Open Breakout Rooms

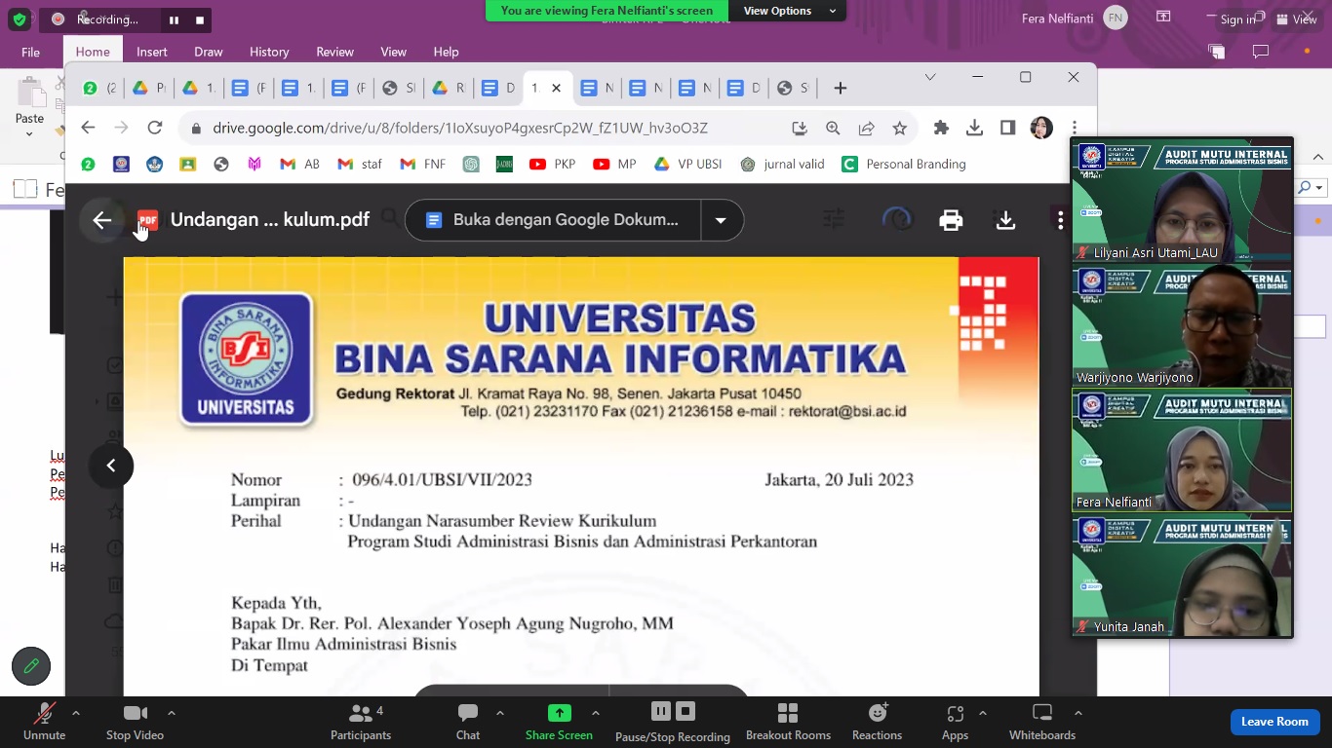788,722
